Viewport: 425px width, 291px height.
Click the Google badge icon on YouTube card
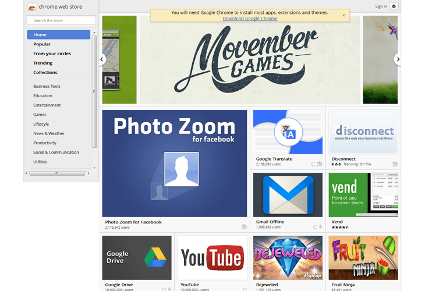tap(245, 290)
